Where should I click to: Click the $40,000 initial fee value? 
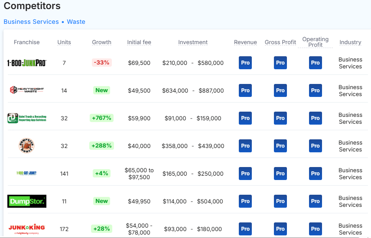coord(139,146)
